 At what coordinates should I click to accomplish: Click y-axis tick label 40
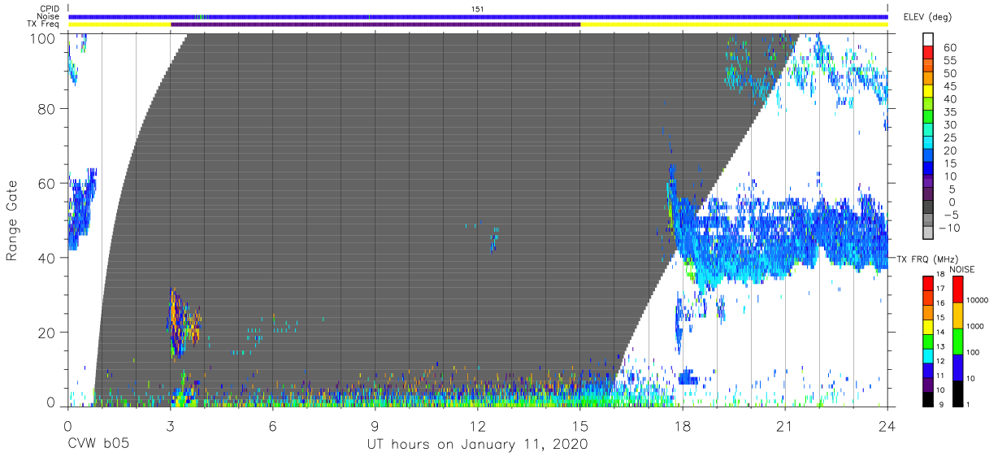click(x=46, y=258)
